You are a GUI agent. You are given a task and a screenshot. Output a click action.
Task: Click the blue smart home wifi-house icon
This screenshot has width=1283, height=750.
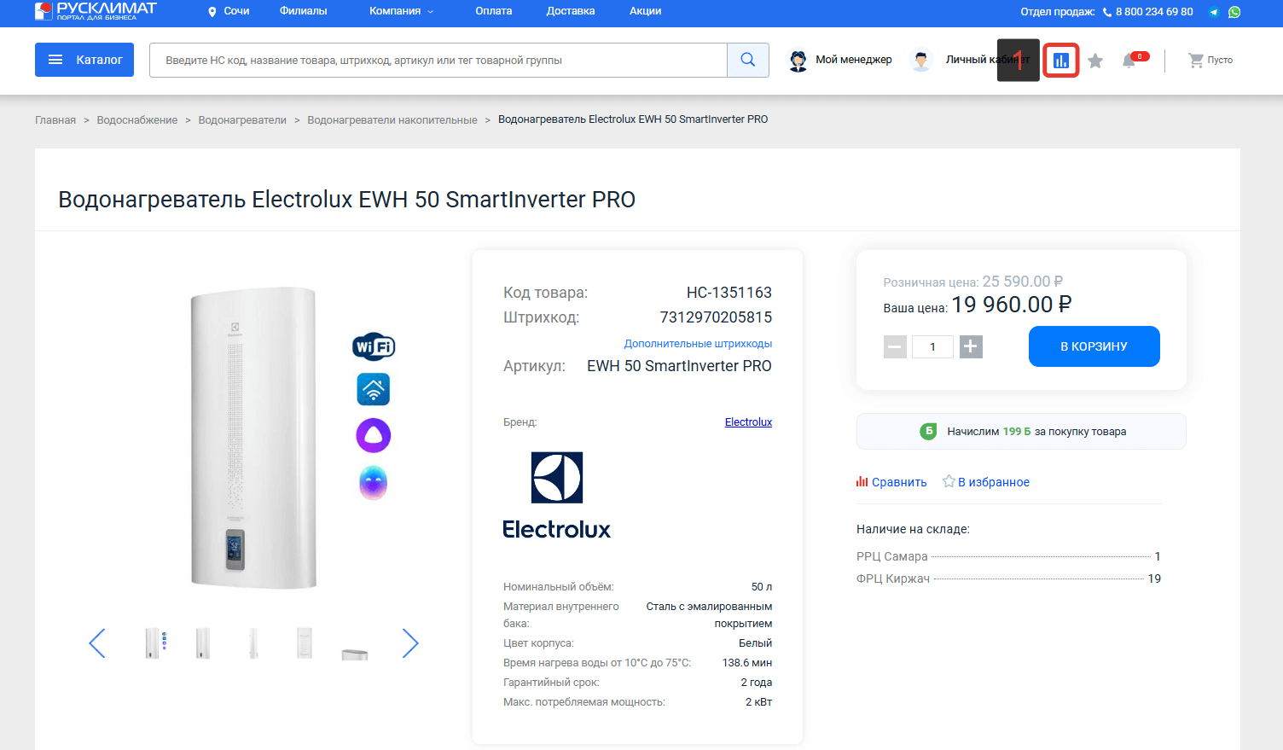[x=374, y=389]
